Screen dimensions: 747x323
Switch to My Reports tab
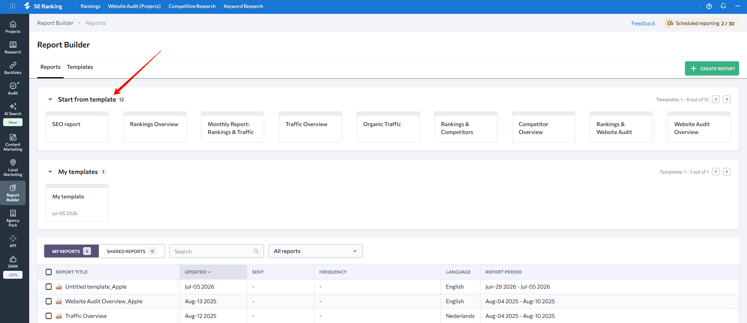(x=71, y=251)
